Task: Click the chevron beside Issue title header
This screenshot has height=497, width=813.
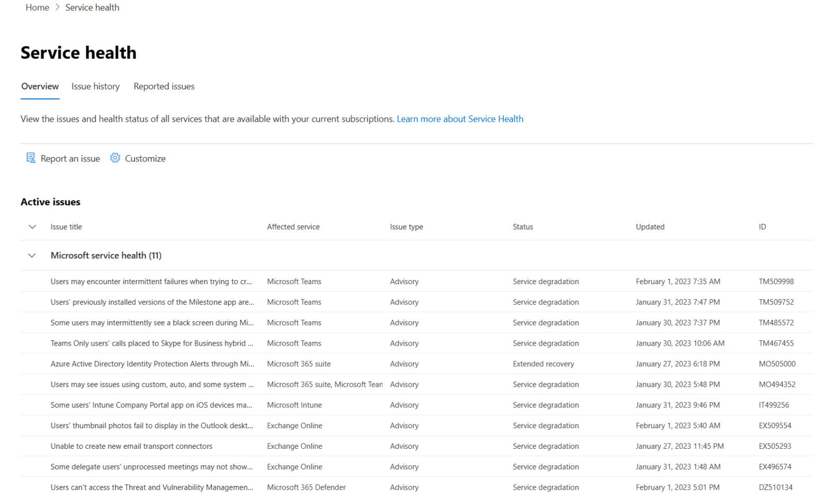Action: pos(32,227)
